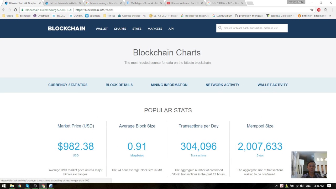The height and width of the screenshot is (189, 336).
Task: Open Windows Start menu
Action: point(4,186)
